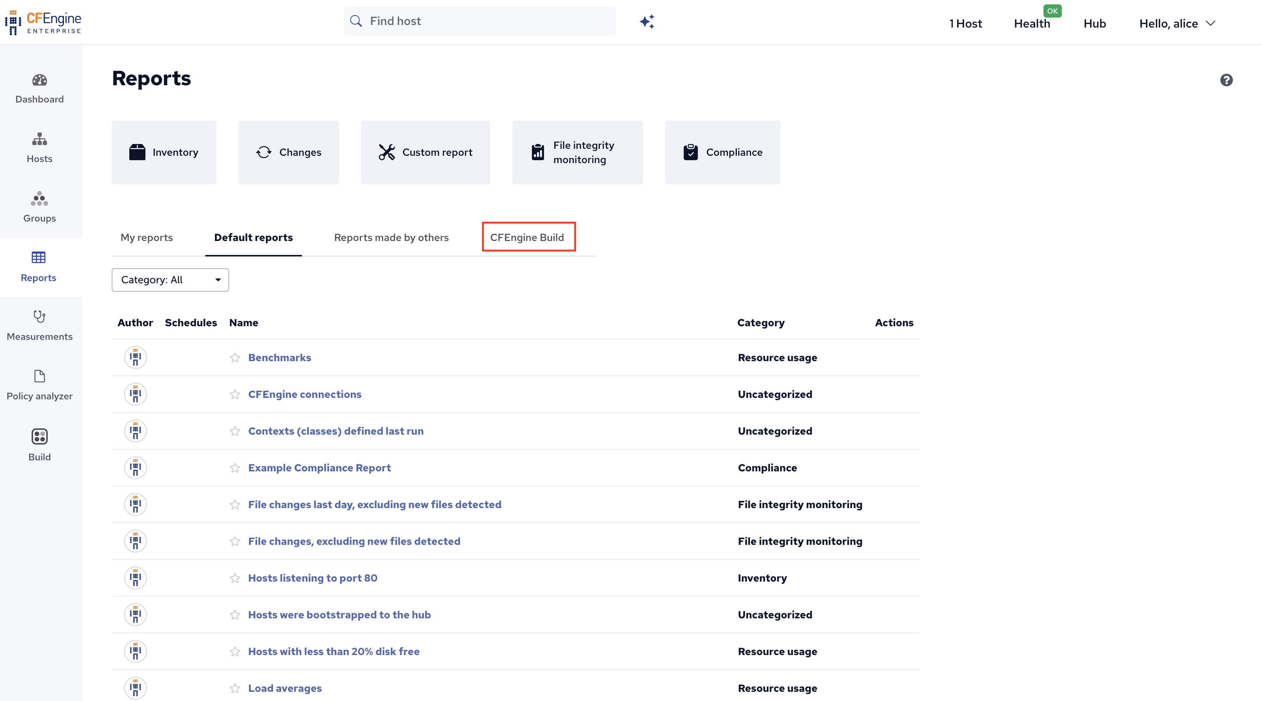Click the author avatar for Benchmarks
Screen dimensions: 1262x701
point(136,357)
